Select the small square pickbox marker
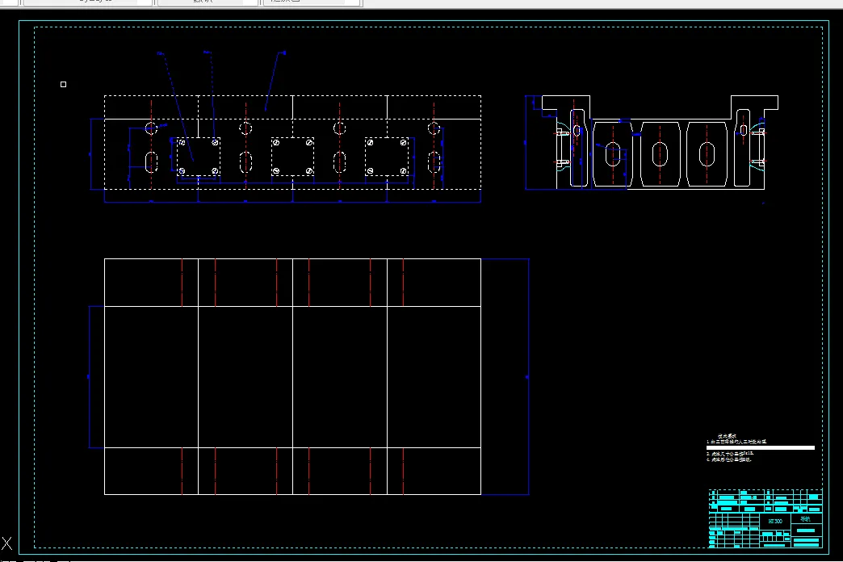The width and height of the screenshot is (843, 562). click(x=64, y=85)
